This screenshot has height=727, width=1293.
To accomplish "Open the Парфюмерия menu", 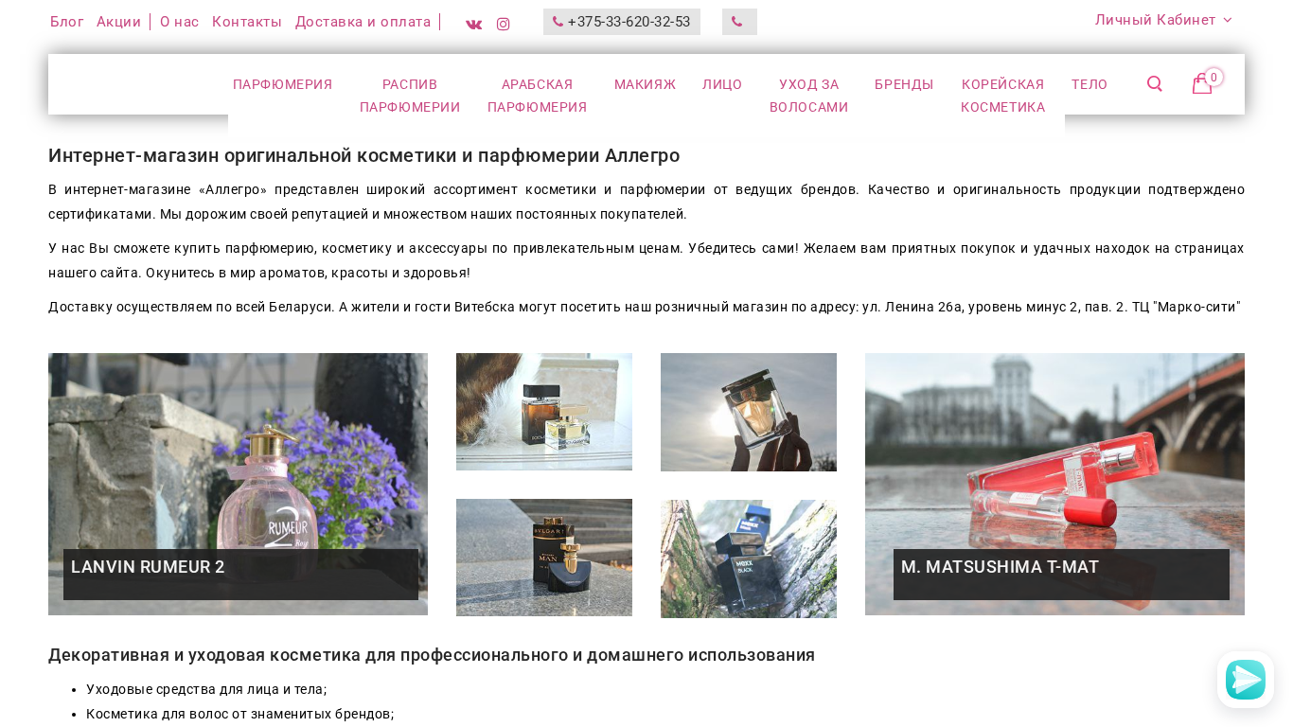I will [283, 84].
